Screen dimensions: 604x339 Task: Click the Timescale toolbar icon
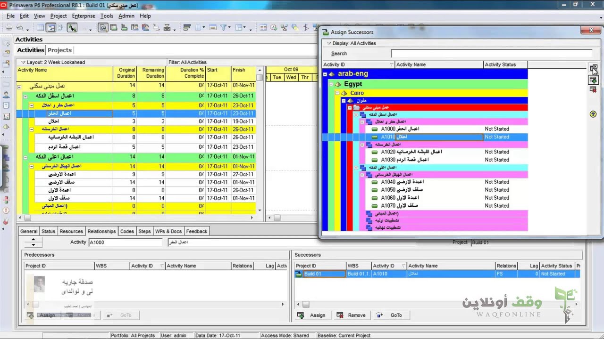click(x=213, y=28)
